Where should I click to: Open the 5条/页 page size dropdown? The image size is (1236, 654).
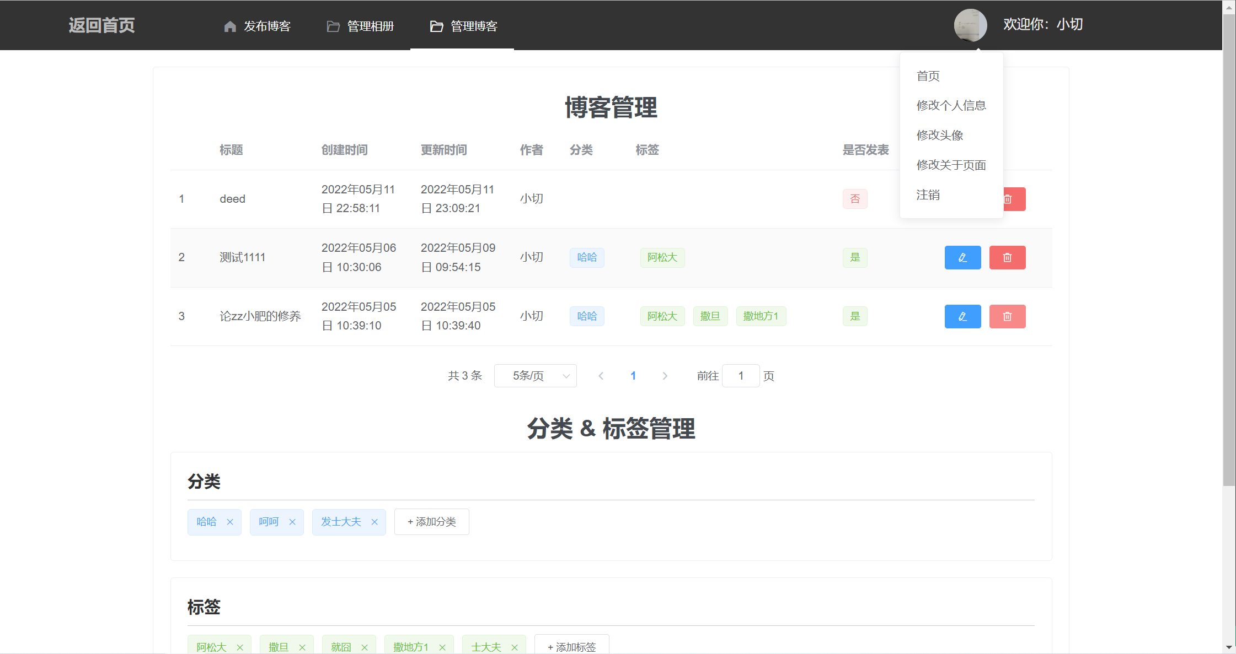pos(536,376)
